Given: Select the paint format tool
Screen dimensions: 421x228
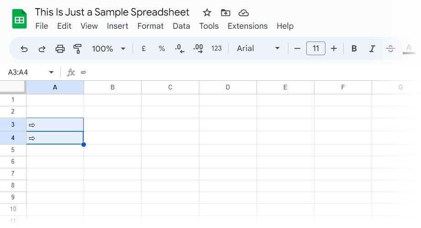Looking at the screenshot, I should pos(78,49).
